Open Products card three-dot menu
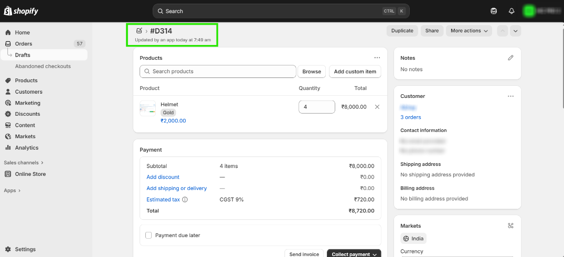The height and width of the screenshot is (257, 564). click(377, 58)
